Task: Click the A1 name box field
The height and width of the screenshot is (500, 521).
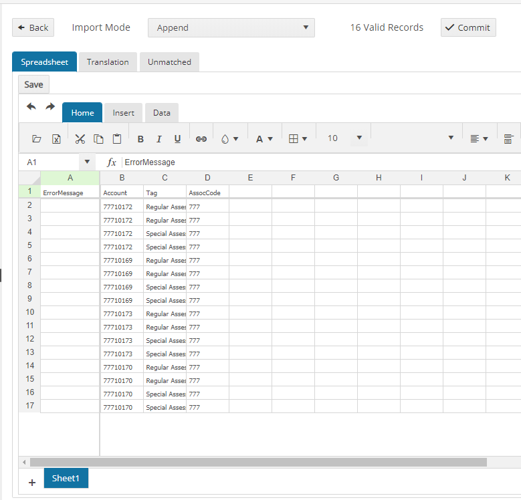Action: pyautogui.click(x=49, y=162)
